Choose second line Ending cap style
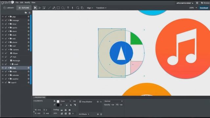Viewport: 210px width, 118px height. coord(66,110)
